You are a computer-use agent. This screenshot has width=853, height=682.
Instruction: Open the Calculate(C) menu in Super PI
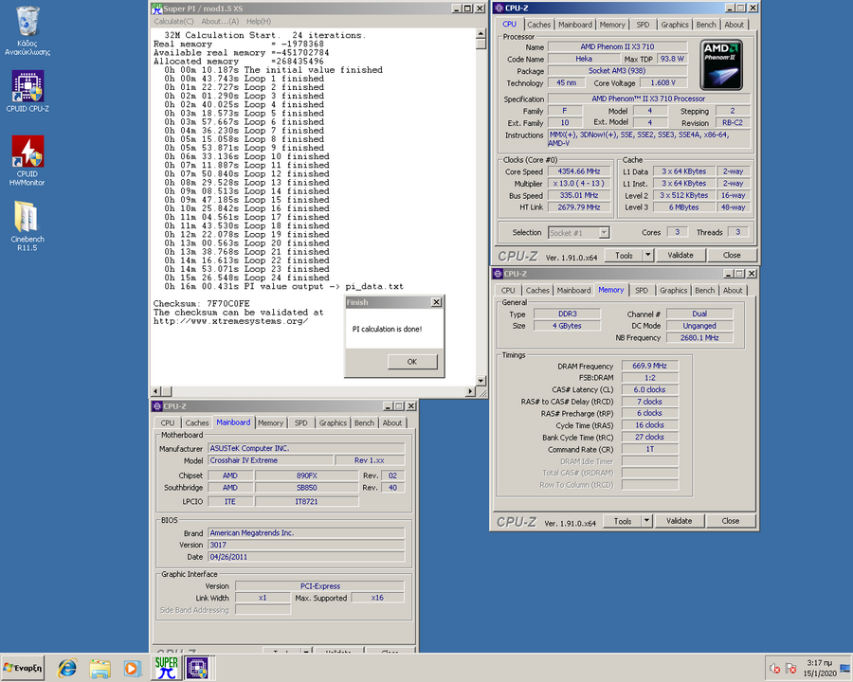point(173,21)
